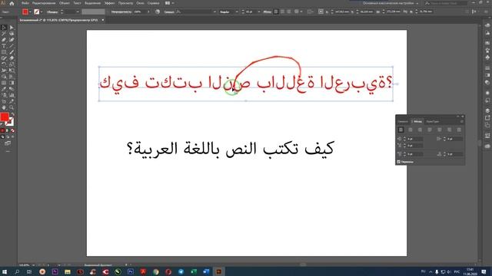Select the Eyedropper tool
This screenshot has height=276, width=492.
coord(4,89)
